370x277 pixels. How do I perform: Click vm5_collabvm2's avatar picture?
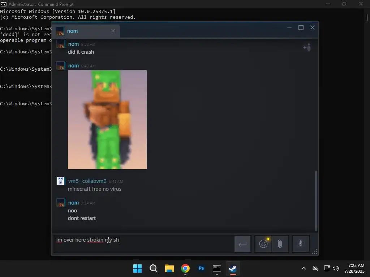click(61, 181)
